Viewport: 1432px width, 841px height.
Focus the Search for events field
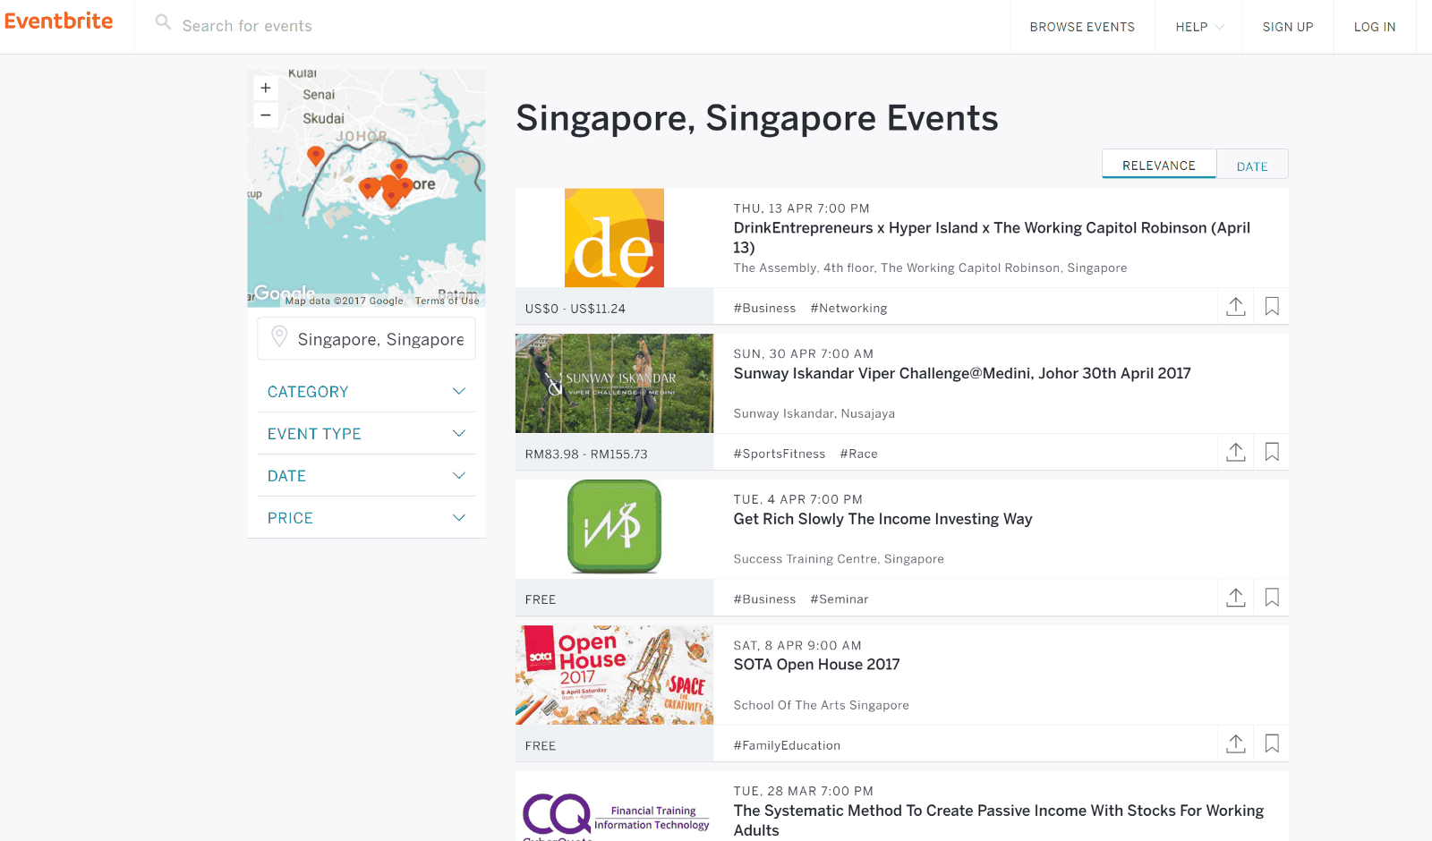[x=573, y=27]
